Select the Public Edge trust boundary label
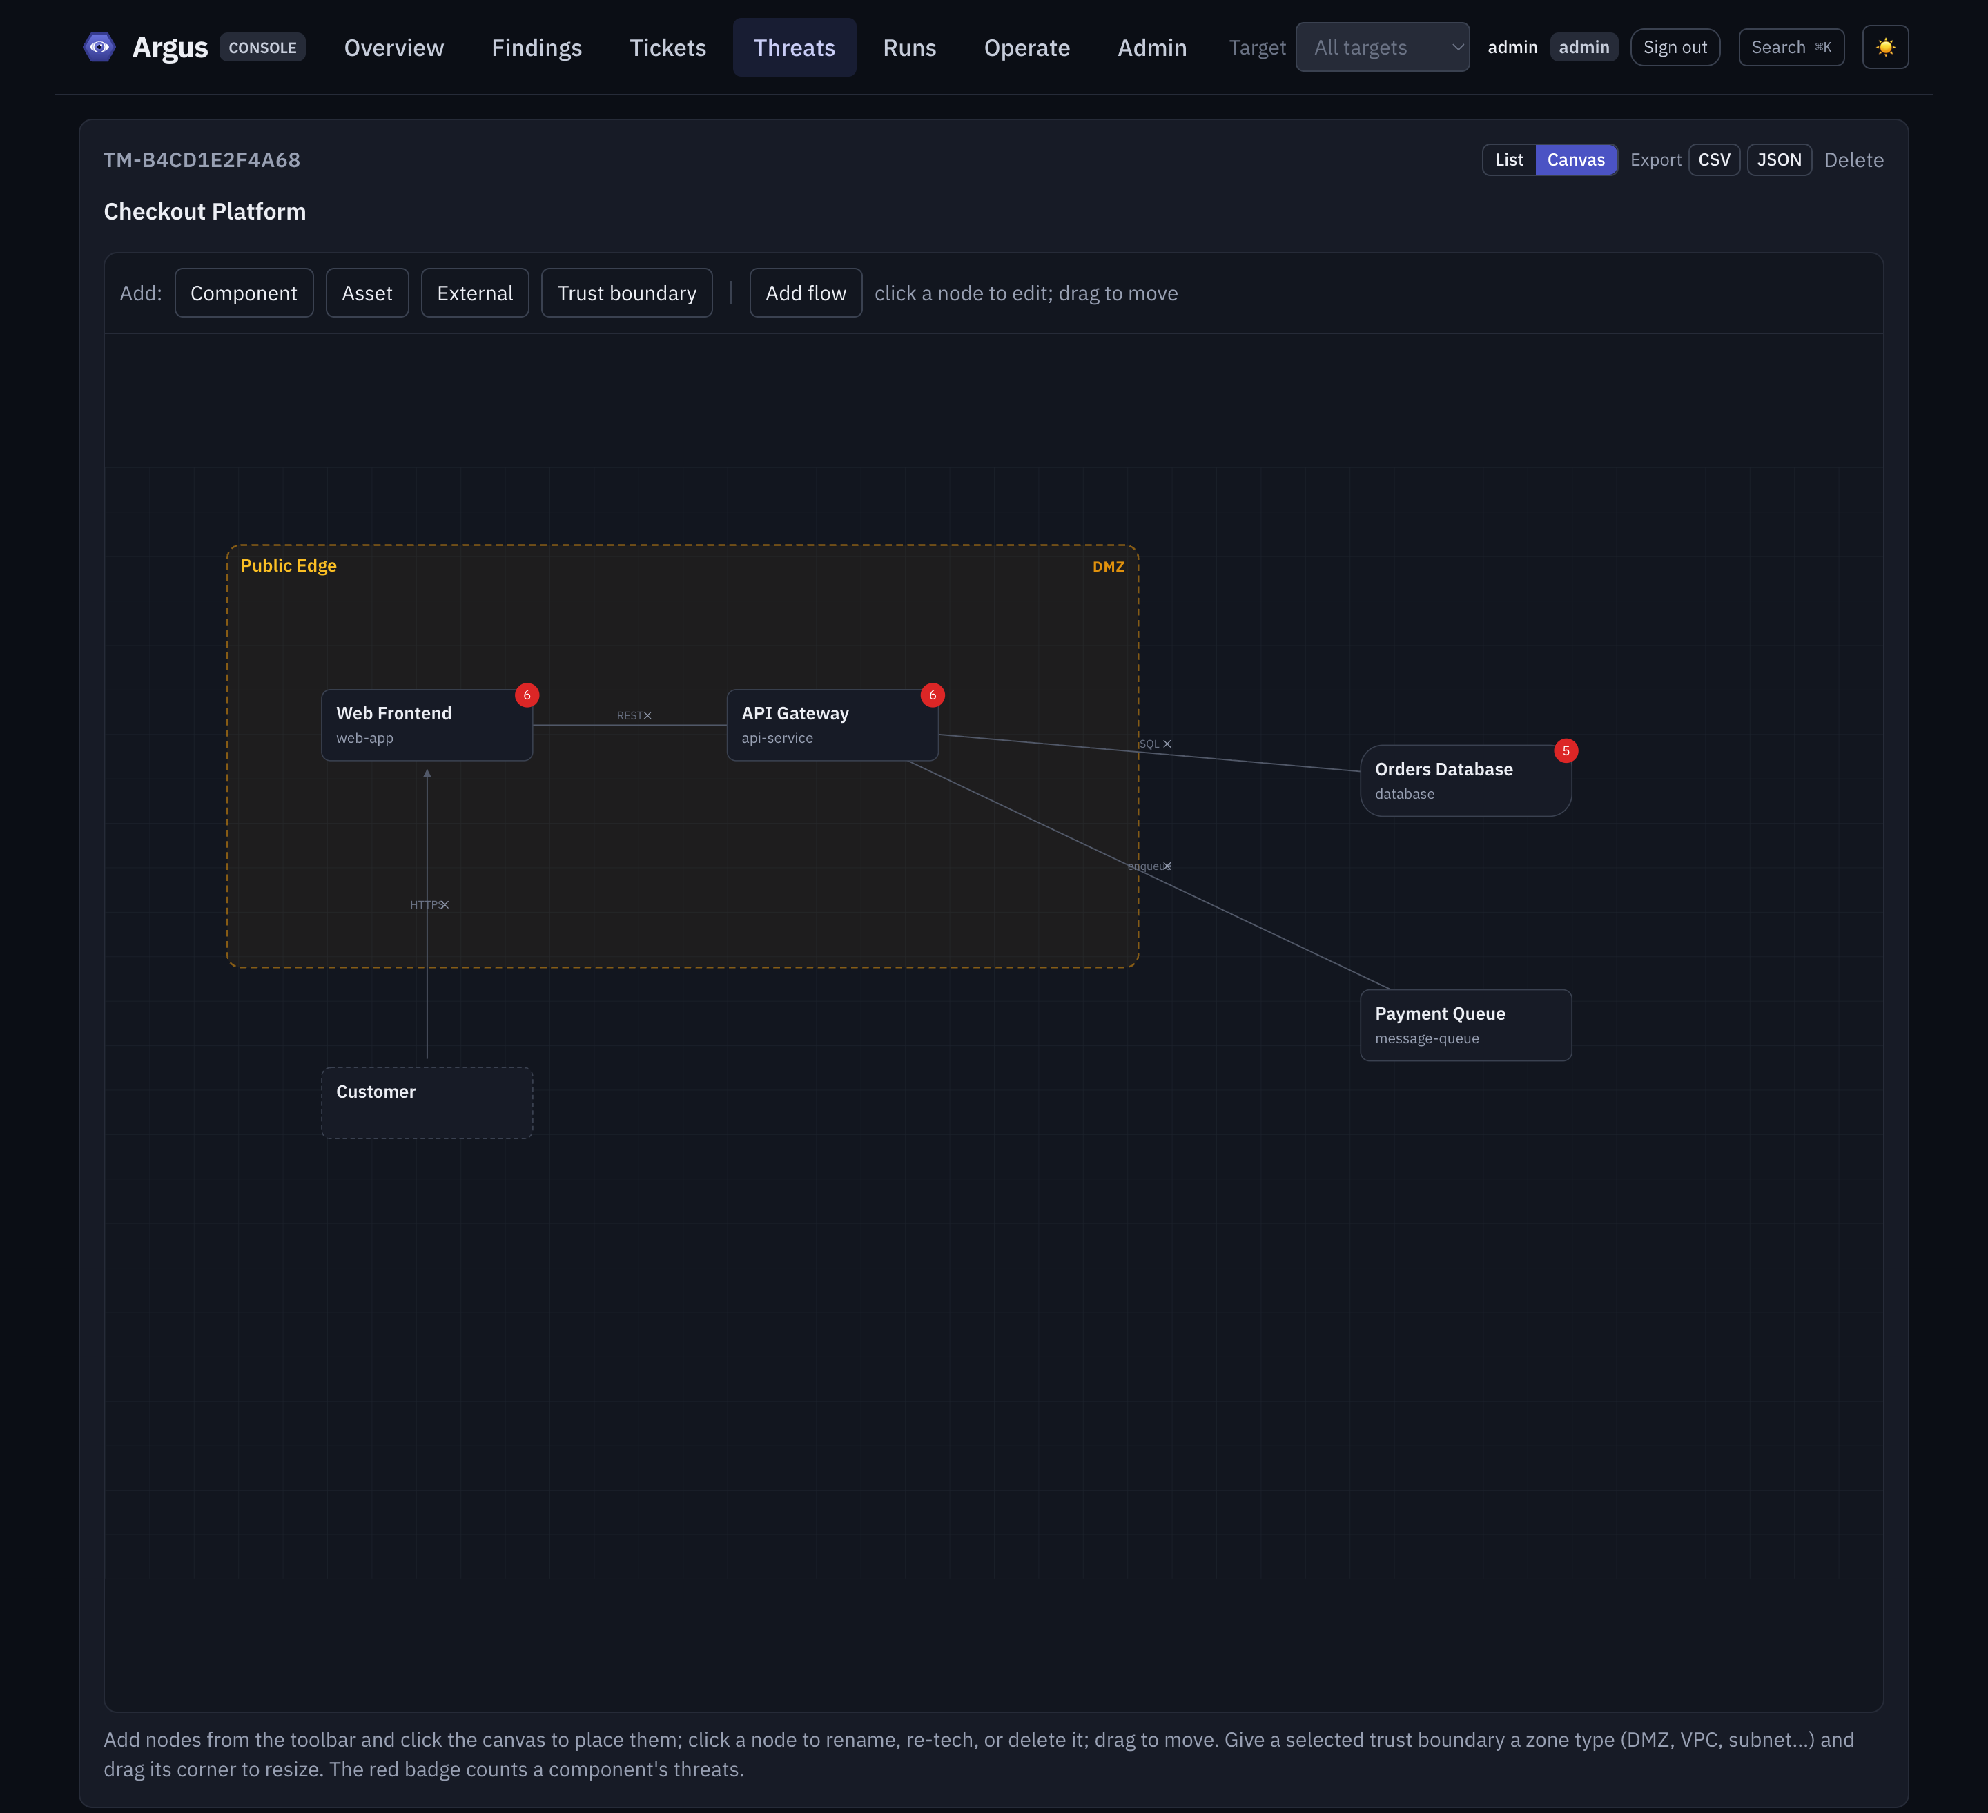1988x1813 pixels. pos(288,566)
